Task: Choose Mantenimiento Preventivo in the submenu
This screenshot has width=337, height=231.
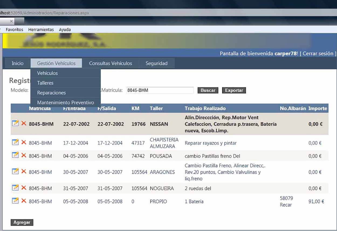Action: pyautogui.click(x=66, y=103)
